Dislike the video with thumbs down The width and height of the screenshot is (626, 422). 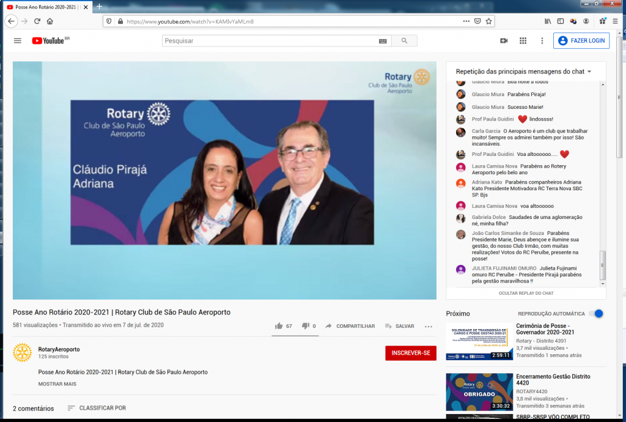click(306, 326)
